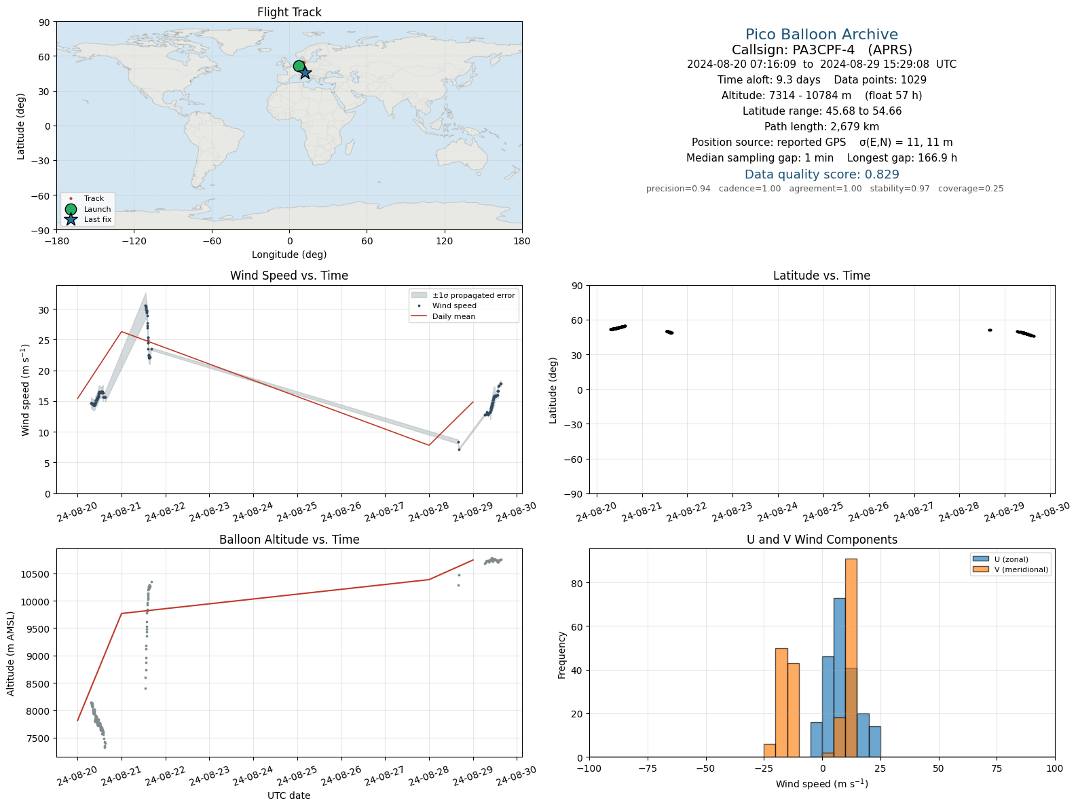This screenshot has width=1078, height=807.
Task: Pick the grey ±1σ propagated error swatch
Action: (419, 295)
